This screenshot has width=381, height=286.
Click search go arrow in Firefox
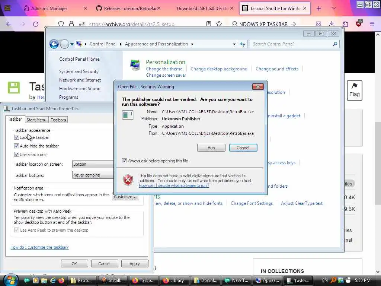[293, 24]
